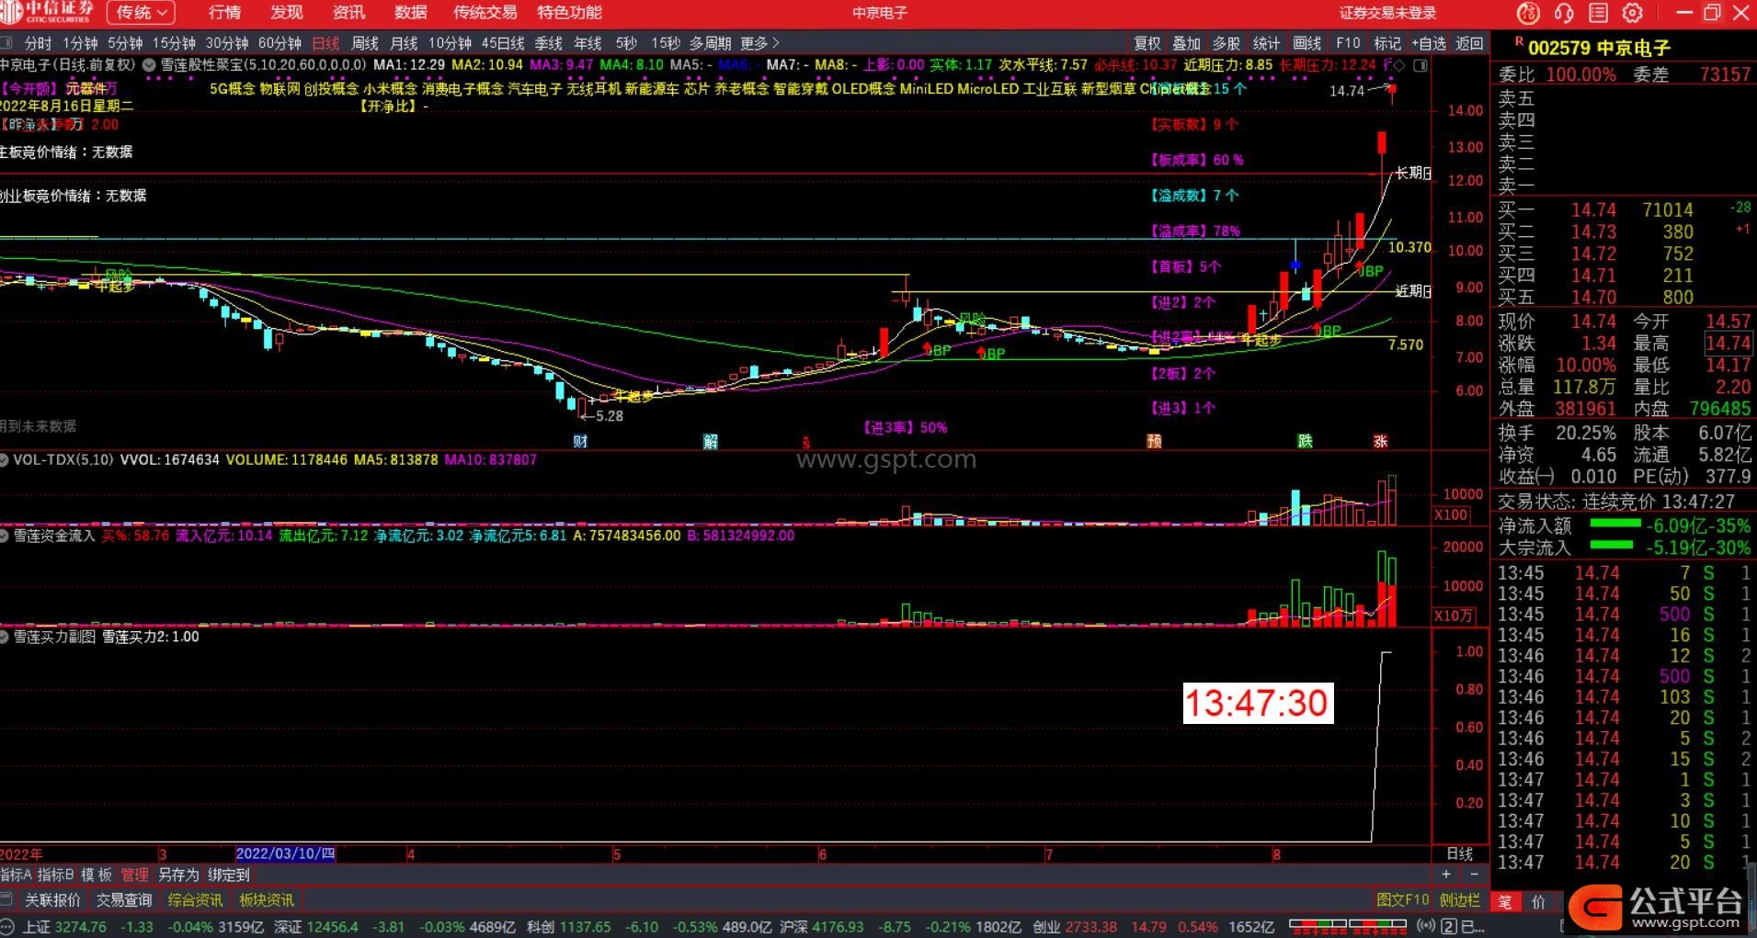Click the small panel icon left of 分时

7,43
